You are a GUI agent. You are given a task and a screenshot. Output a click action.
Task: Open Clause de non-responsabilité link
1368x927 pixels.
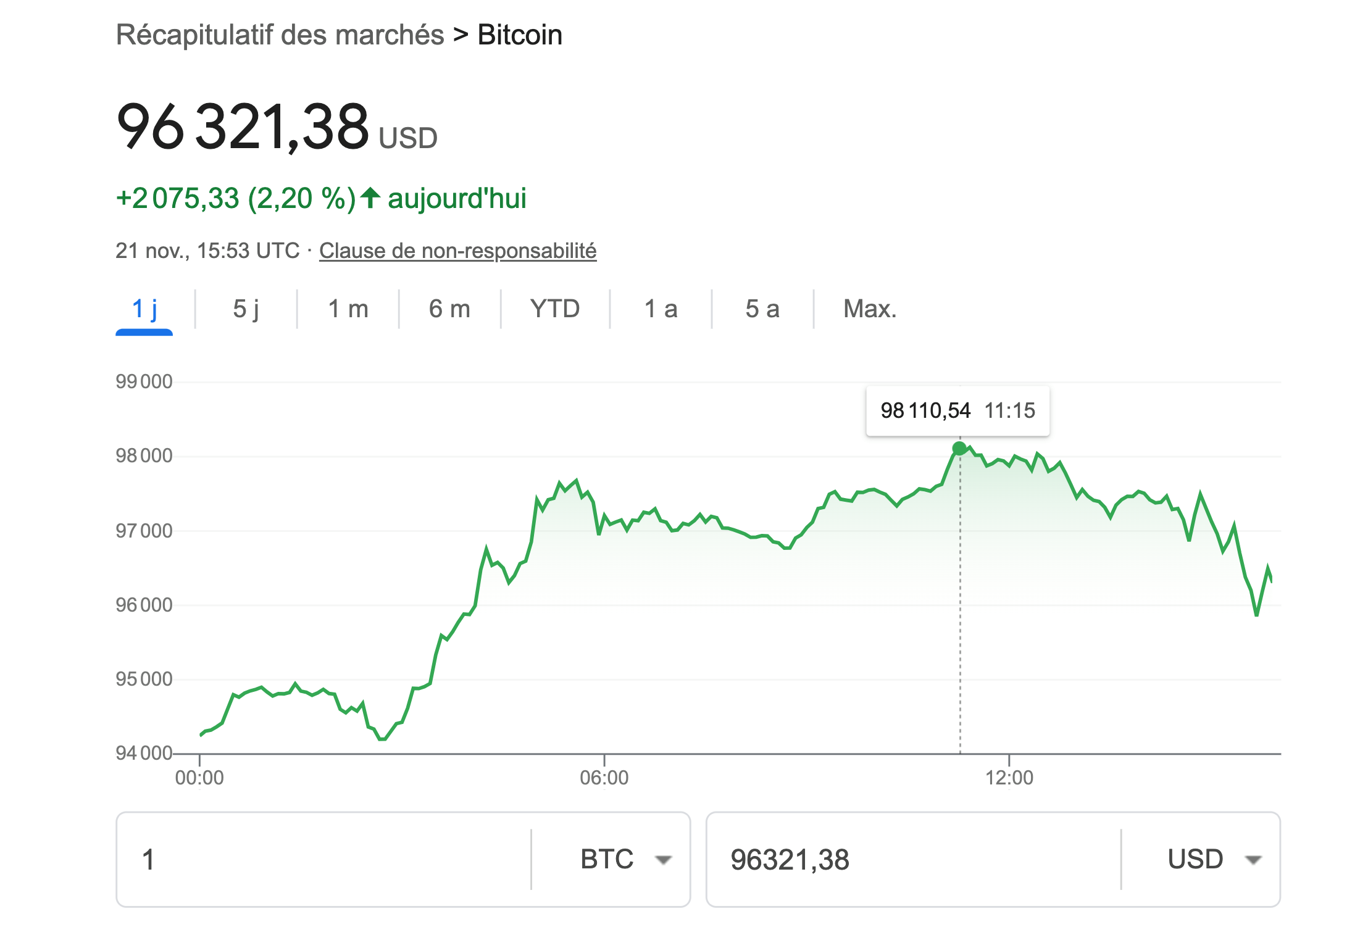point(457,251)
